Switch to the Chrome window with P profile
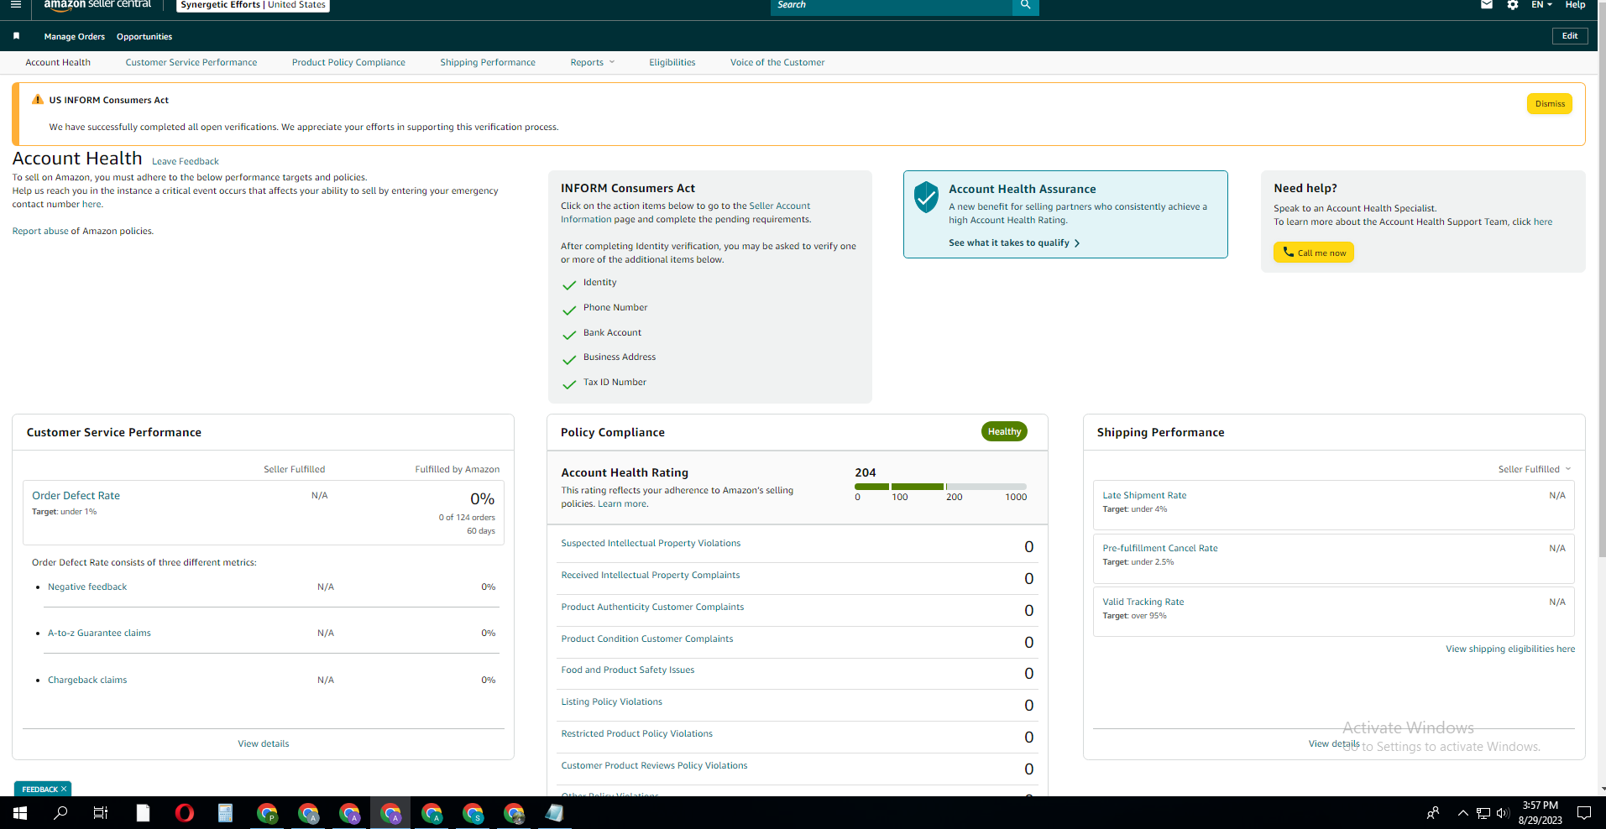 (x=267, y=813)
